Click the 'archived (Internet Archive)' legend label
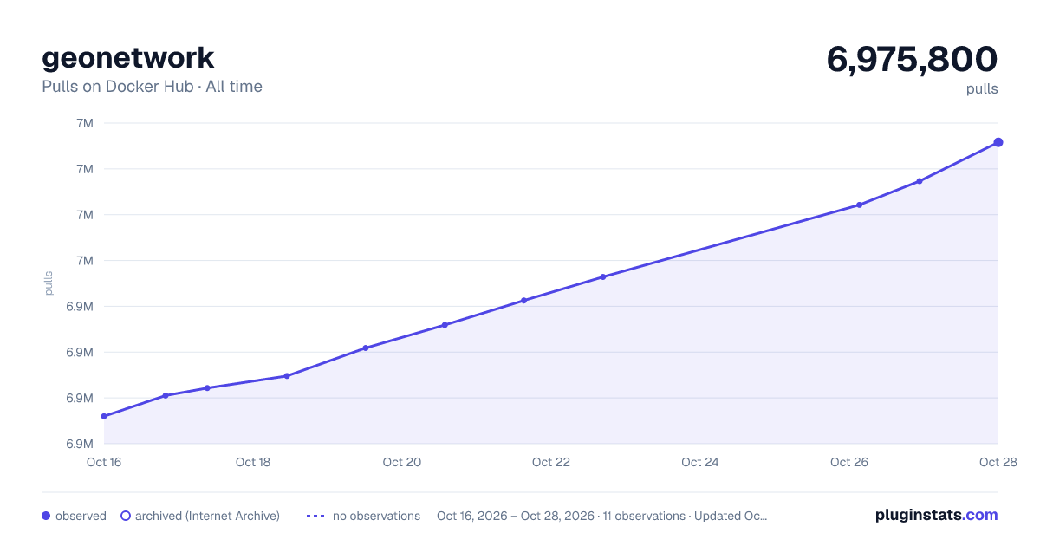Viewport: 1040px width, 546px height. coord(207,516)
